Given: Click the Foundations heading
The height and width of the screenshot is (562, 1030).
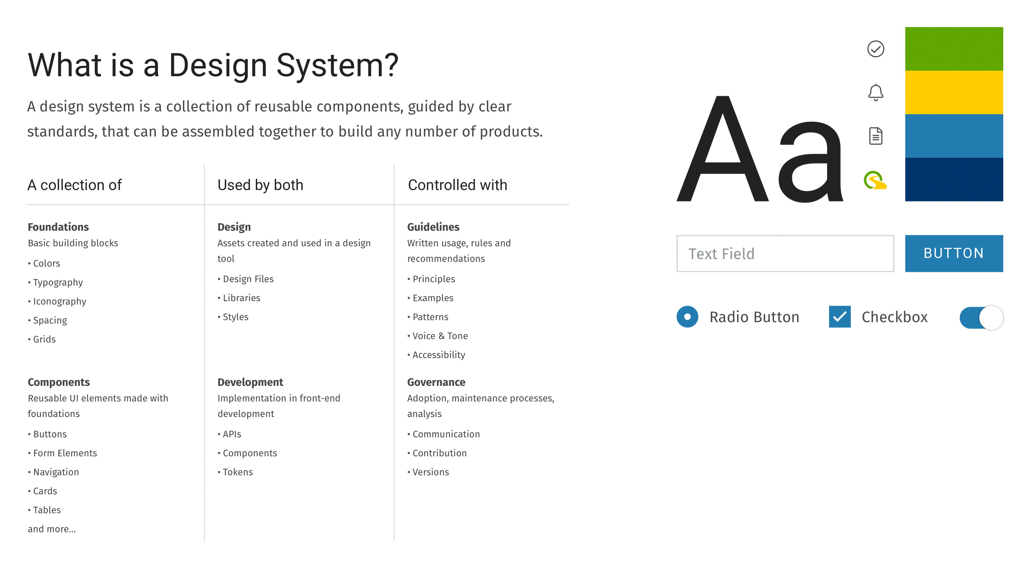Looking at the screenshot, I should (x=58, y=227).
